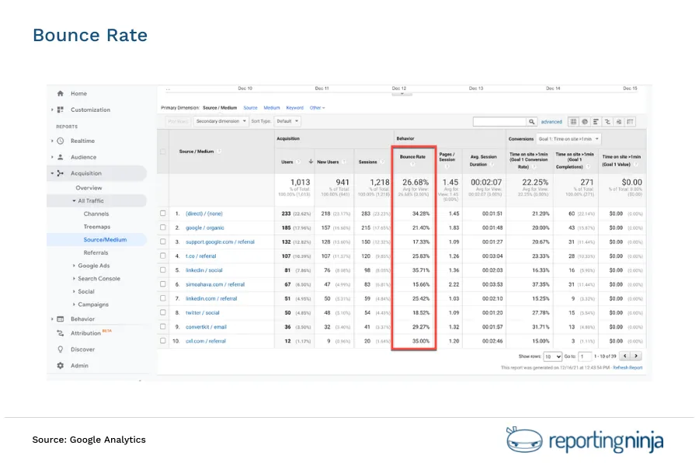Screen dimensions: 699x466
Task: Open the Show rows dropdown at the bottom
Action: pyautogui.click(x=552, y=356)
